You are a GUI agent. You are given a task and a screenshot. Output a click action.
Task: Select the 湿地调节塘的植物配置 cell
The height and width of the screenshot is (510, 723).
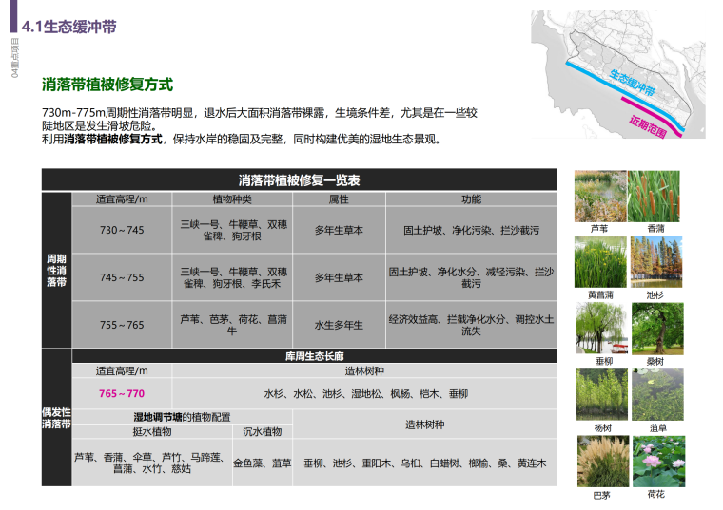[182, 416]
